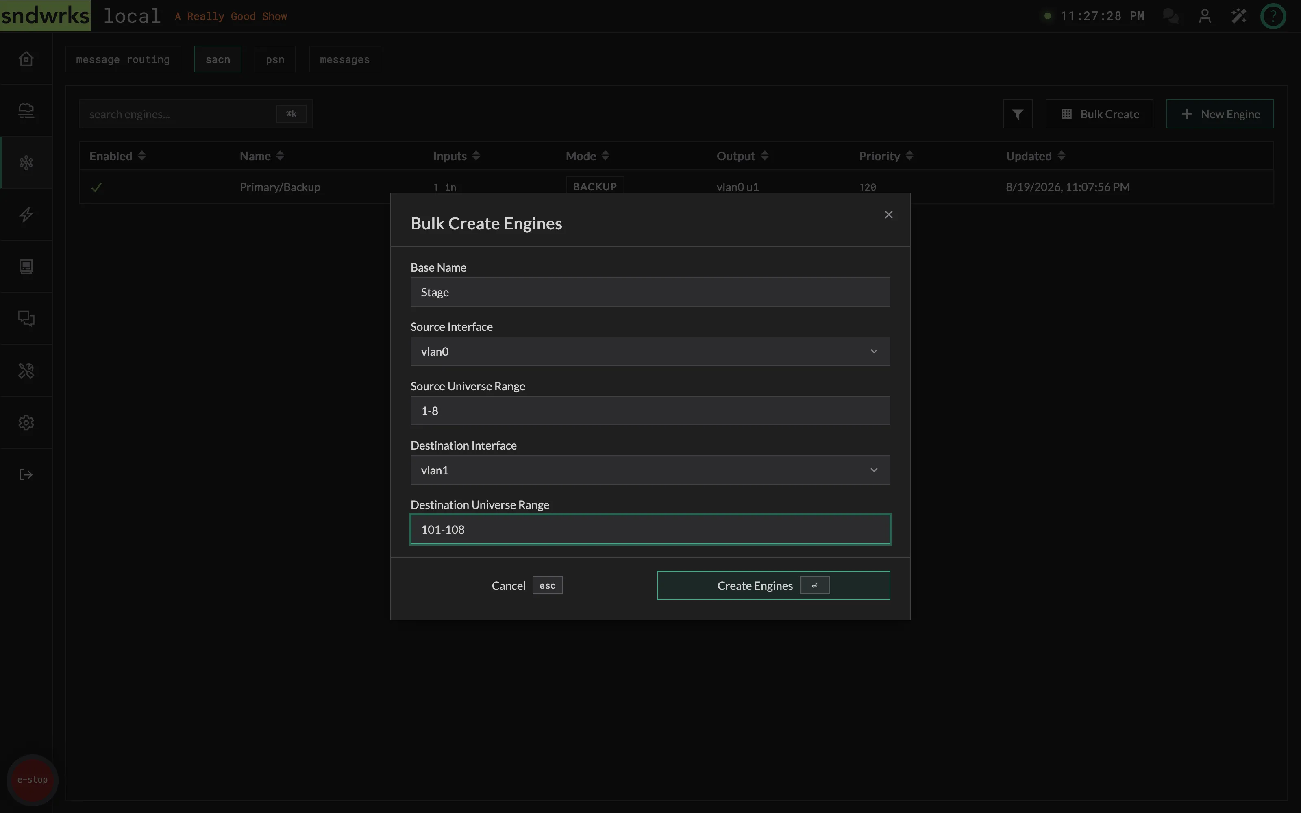Click the sndwrks logo
Viewport: 1301px width, 813px height.
click(45, 15)
